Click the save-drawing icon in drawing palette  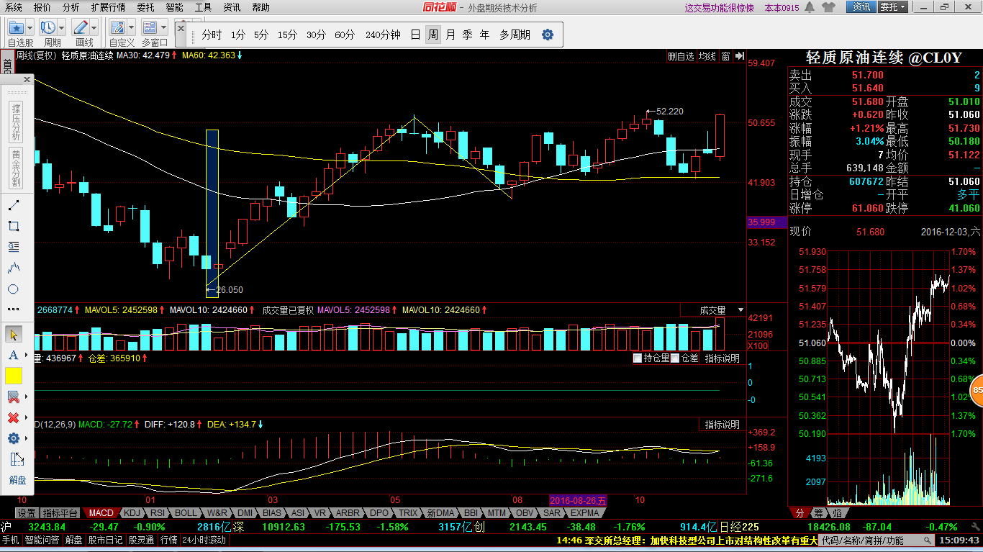tap(12, 397)
